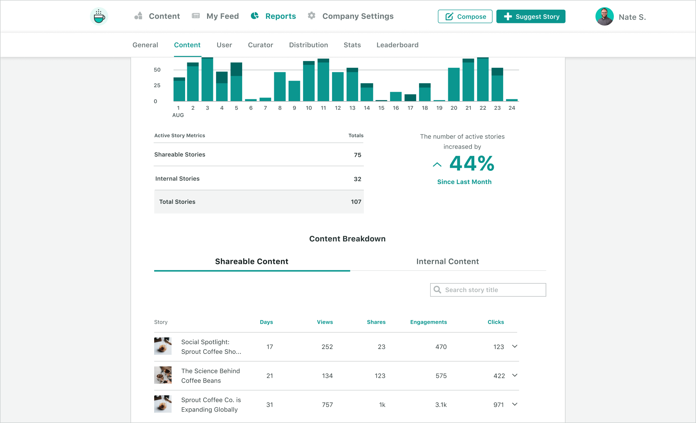Expand the Social Spotlight story row
Screen dimensions: 696x423
(x=515, y=346)
